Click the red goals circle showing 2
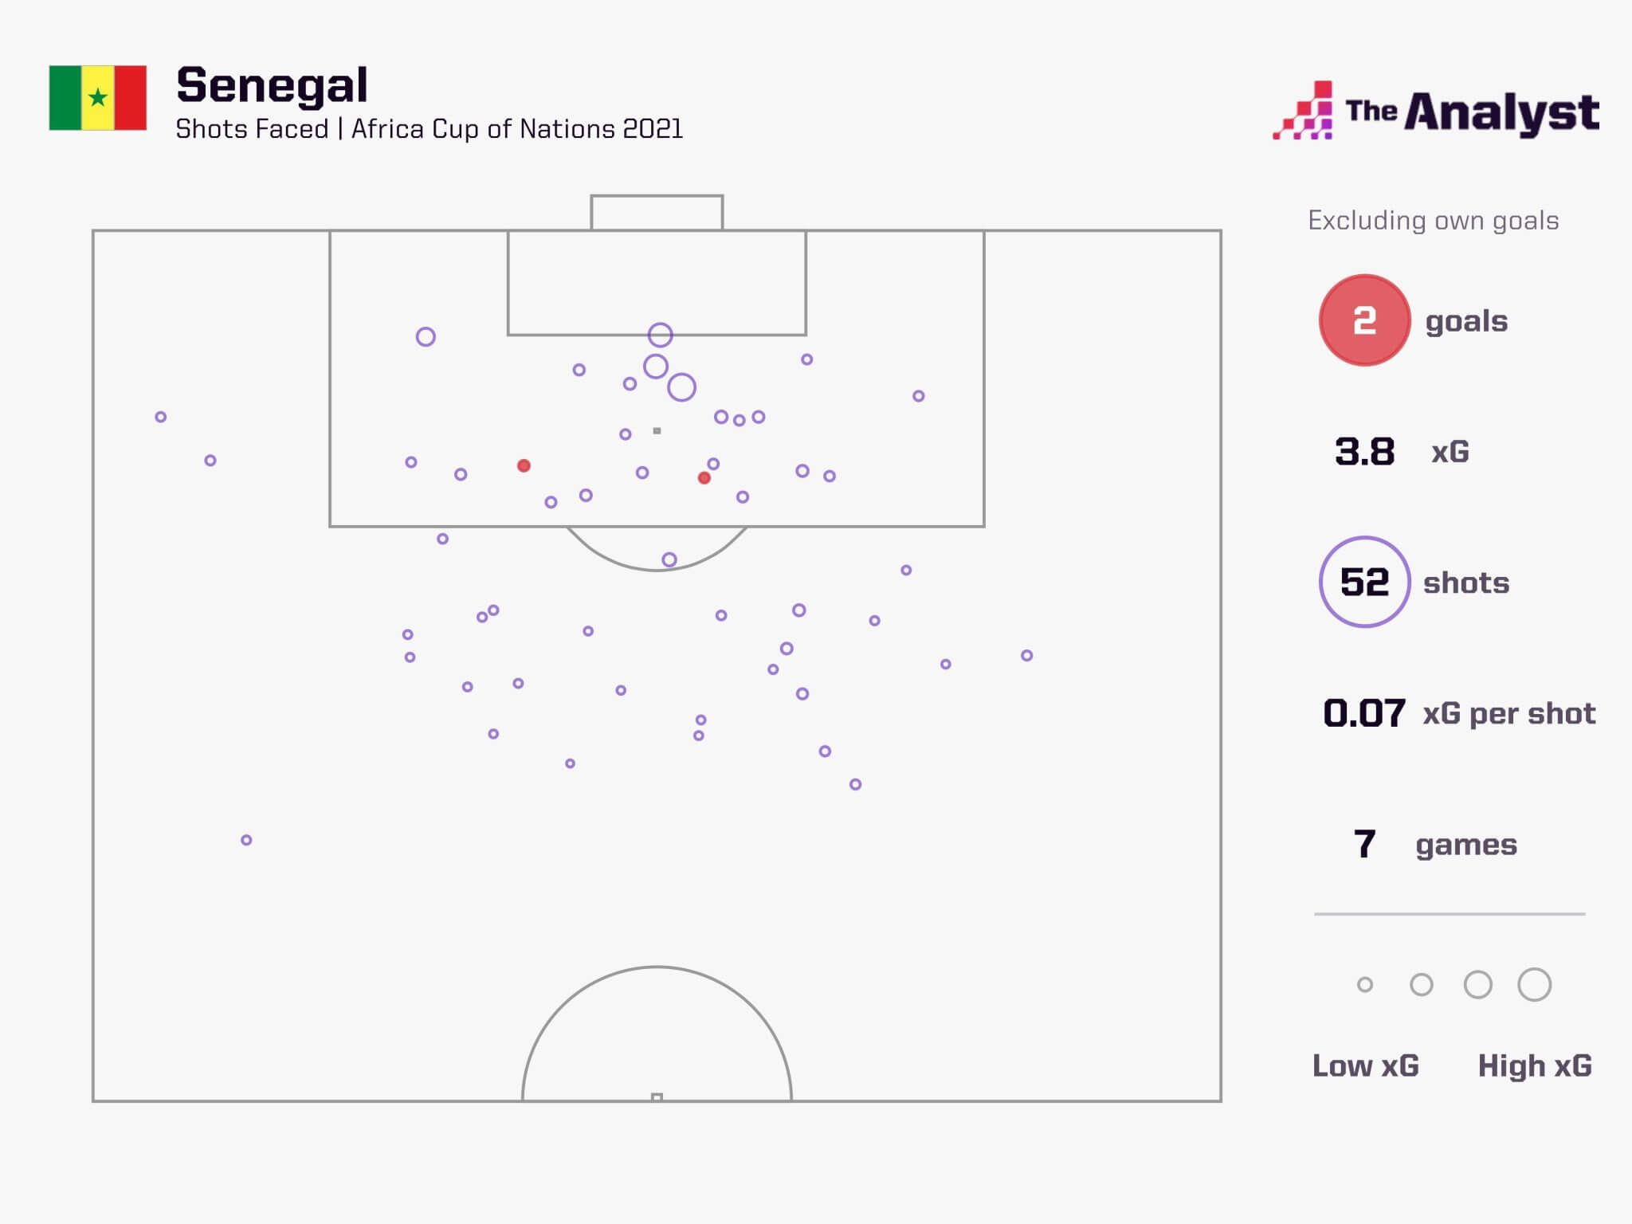 [x=1364, y=320]
